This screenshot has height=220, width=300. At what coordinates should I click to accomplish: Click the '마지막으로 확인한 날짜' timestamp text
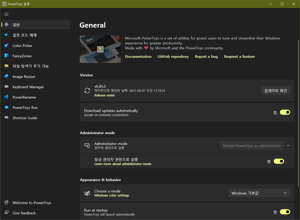pos(130,91)
